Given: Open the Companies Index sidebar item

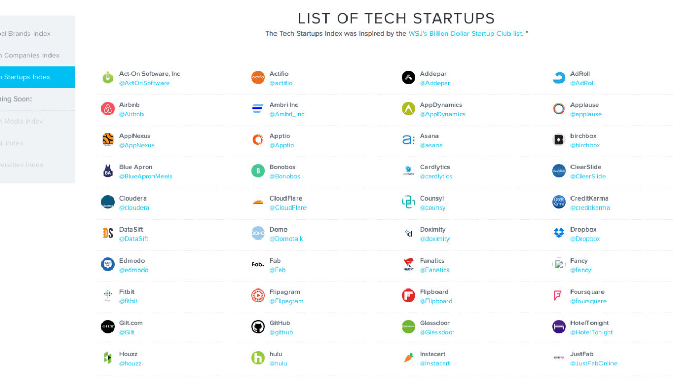Looking at the screenshot, I should click(30, 55).
